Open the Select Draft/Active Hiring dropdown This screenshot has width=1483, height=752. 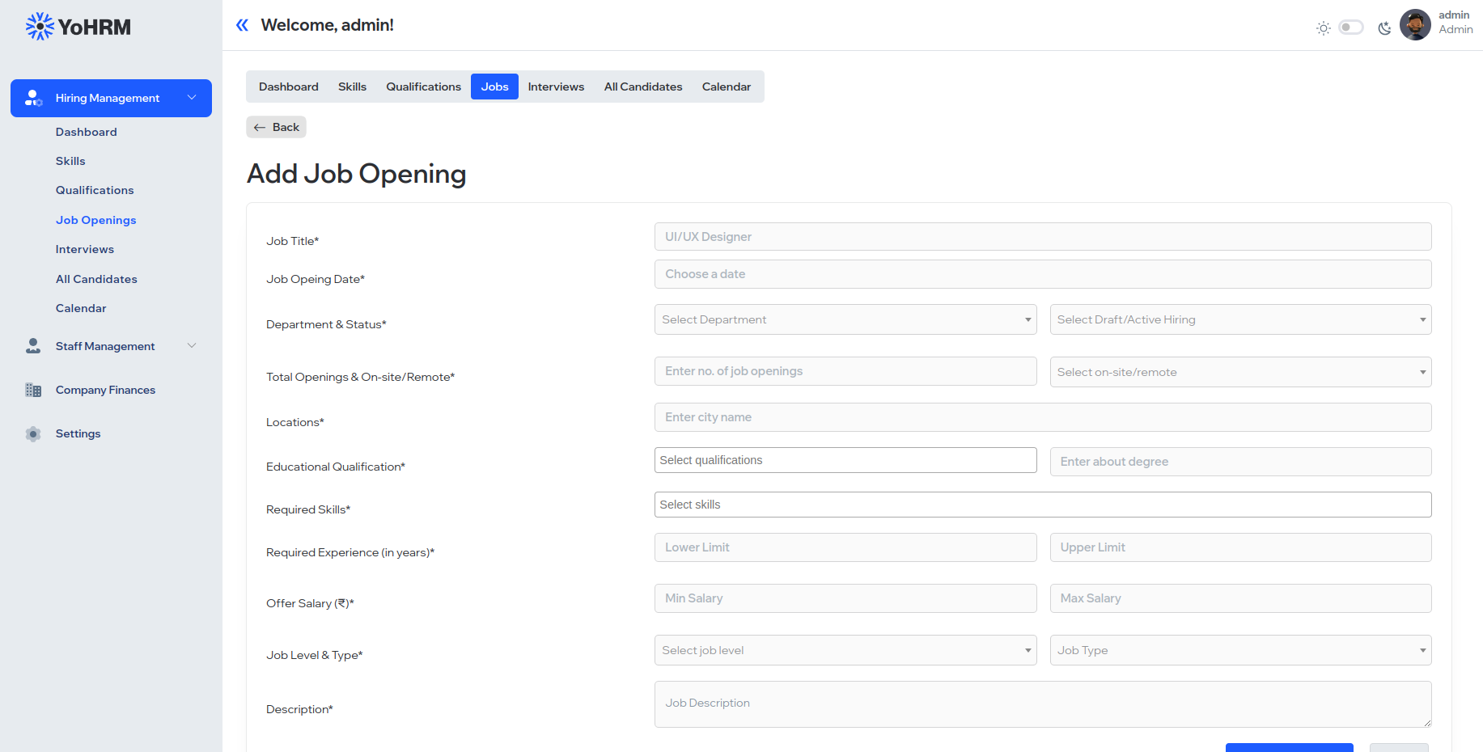1239,319
